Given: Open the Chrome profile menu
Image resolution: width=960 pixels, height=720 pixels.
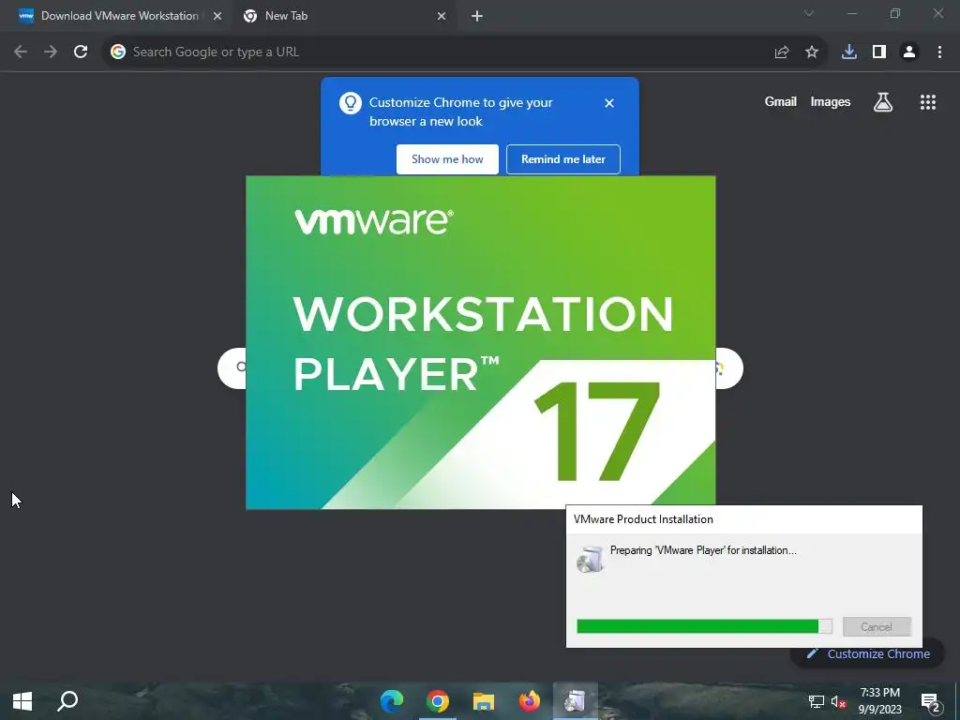Looking at the screenshot, I should pyautogui.click(x=909, y=52).
